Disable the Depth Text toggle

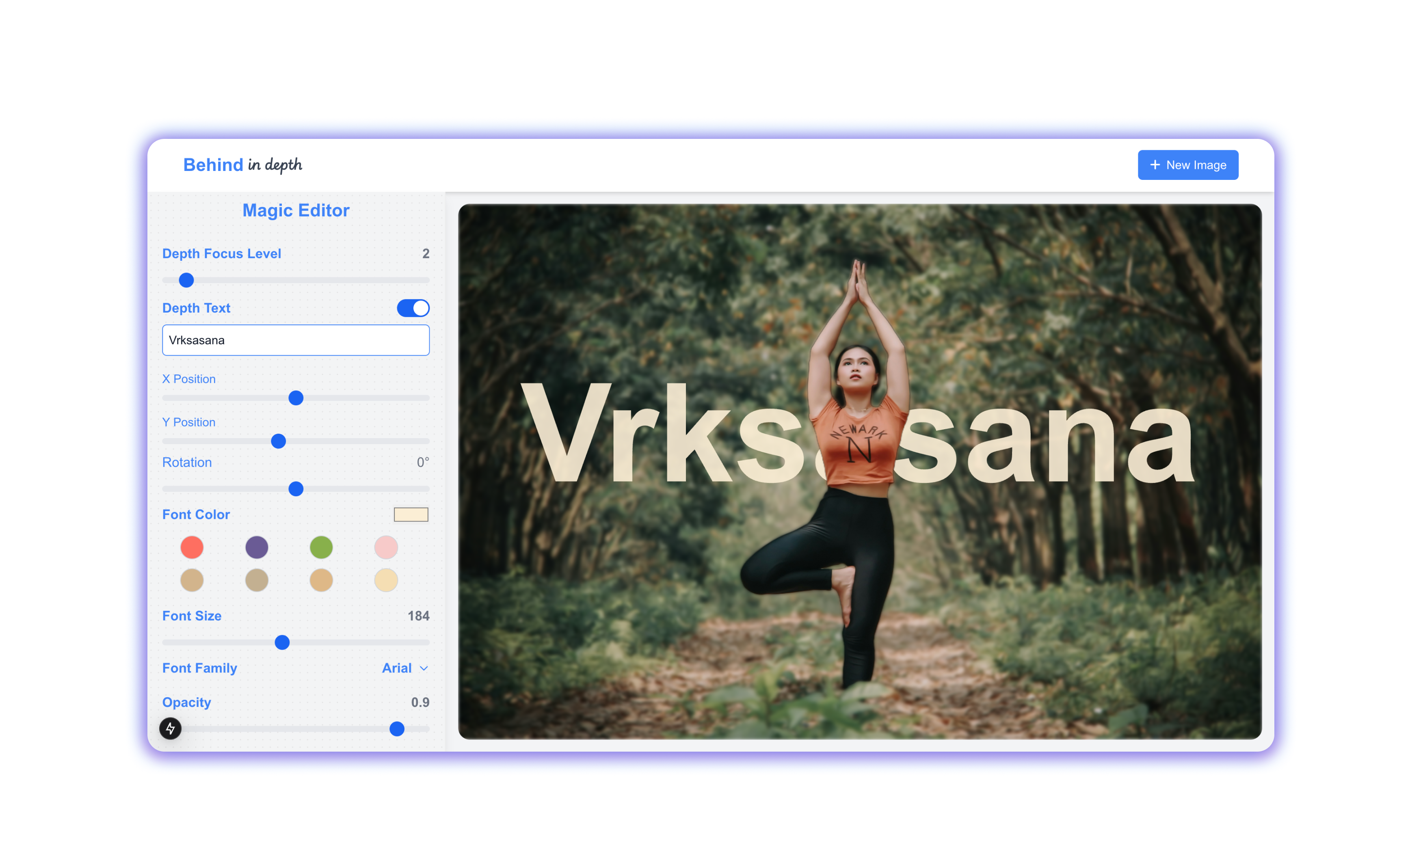pyautogui.click(x=413, y=308)
